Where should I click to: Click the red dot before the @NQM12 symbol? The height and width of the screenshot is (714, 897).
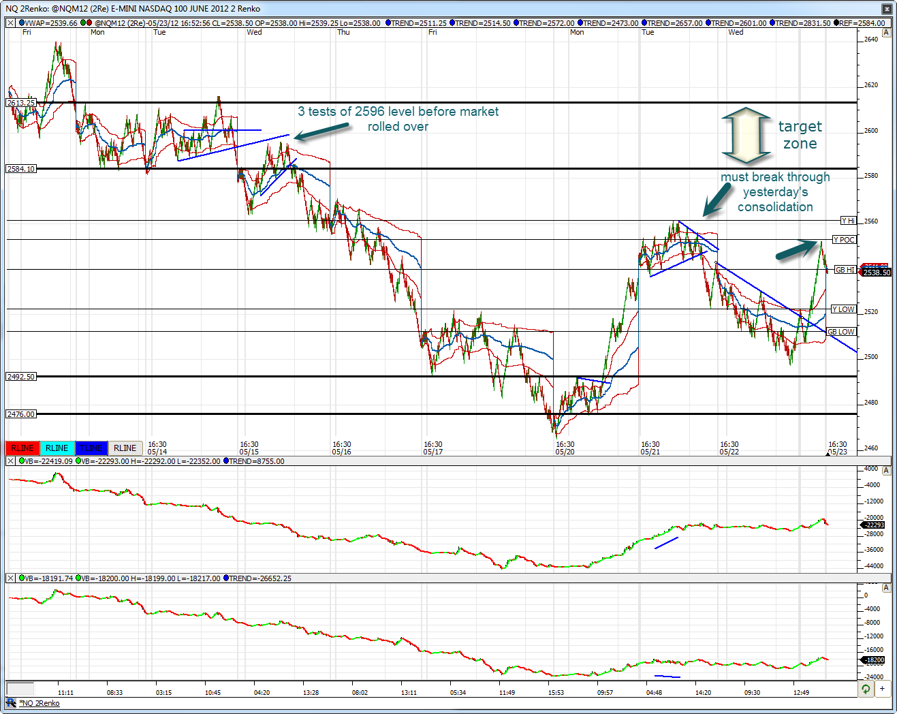click(x=90, y=23)
